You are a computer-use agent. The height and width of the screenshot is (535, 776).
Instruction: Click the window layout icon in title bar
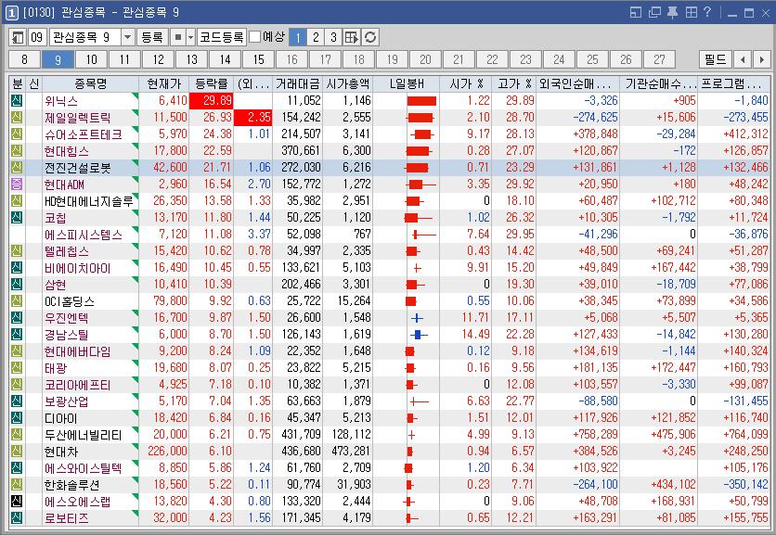(x=636, y=12)
